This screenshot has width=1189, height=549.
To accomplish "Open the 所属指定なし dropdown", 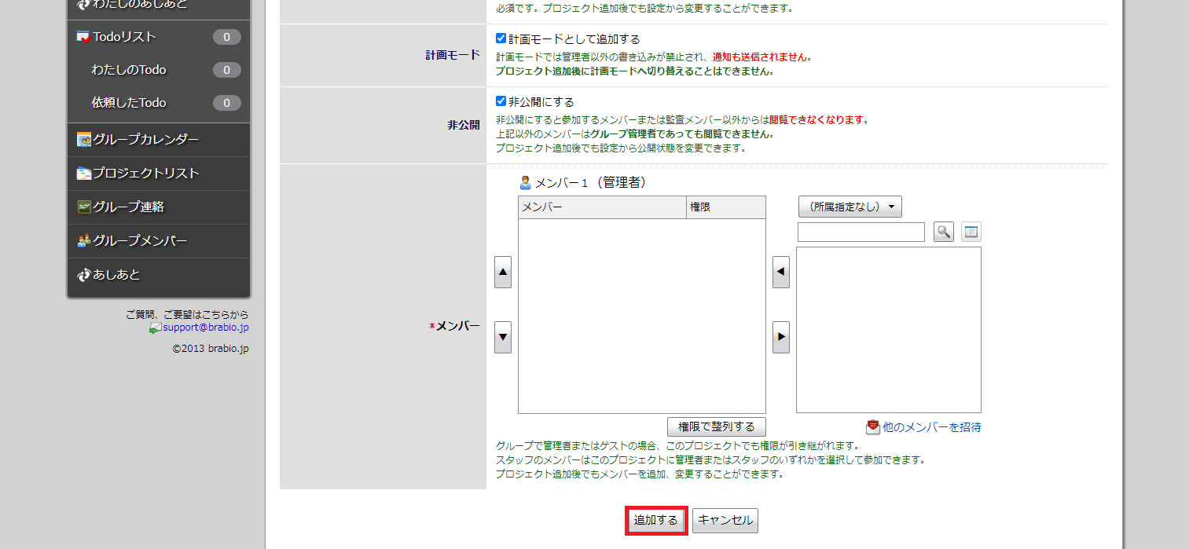I will [x=850, y=207].
